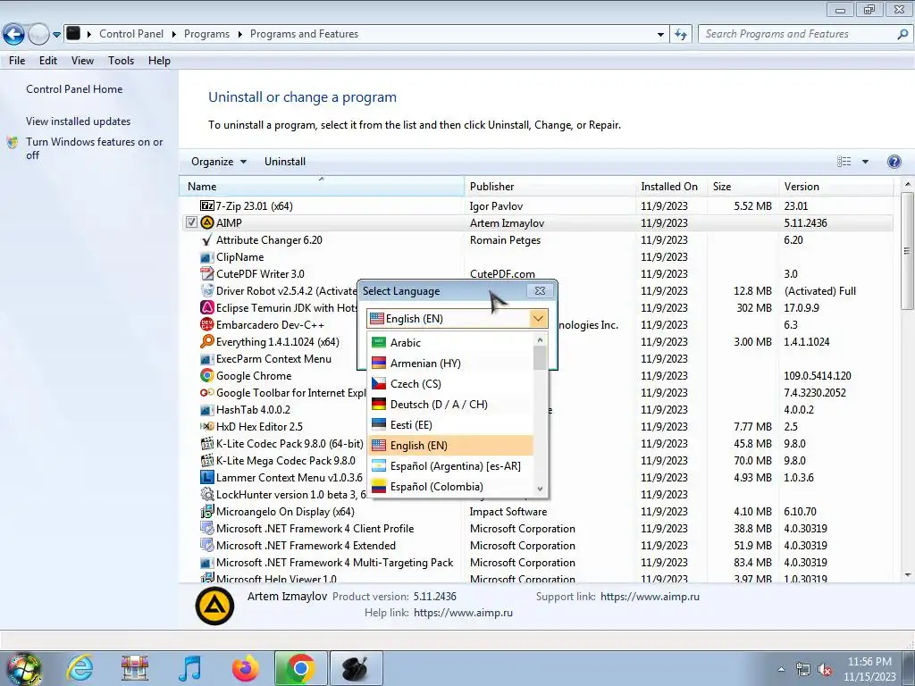Close the Select Language dialog
This screenshot has width=915, height=686.
[540, 290]
